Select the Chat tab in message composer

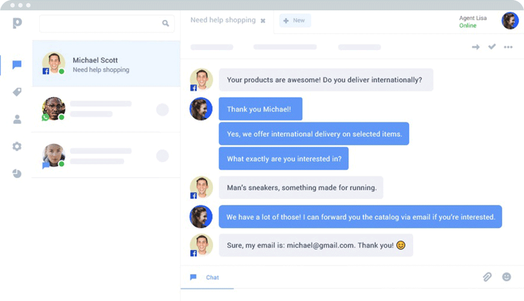click(207, 278)
